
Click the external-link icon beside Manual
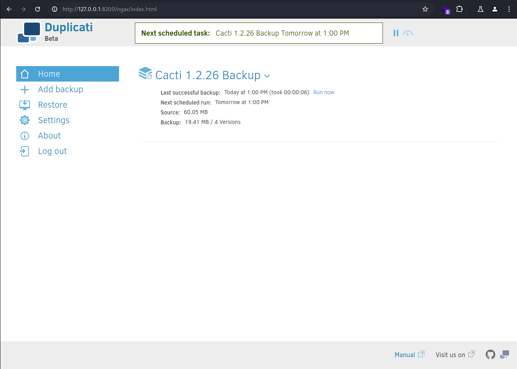(x=421, y=354)
